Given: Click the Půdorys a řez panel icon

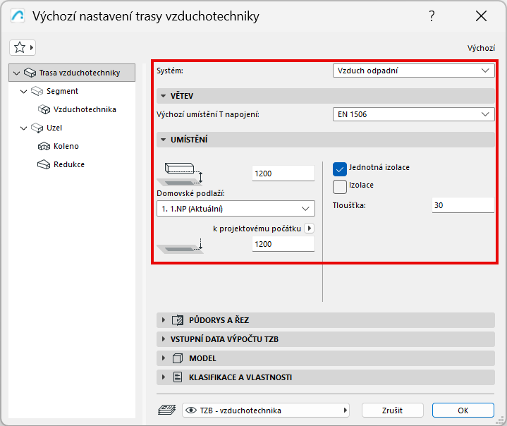Looking at the screenshot, I should 178,320.
